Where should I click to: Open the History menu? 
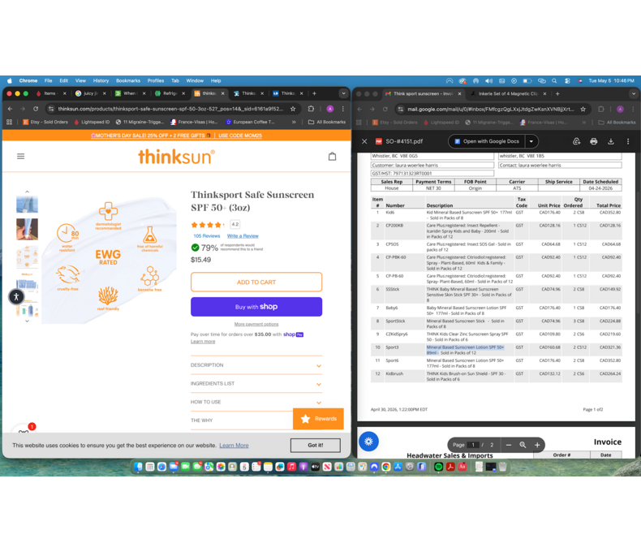(101, 81)
